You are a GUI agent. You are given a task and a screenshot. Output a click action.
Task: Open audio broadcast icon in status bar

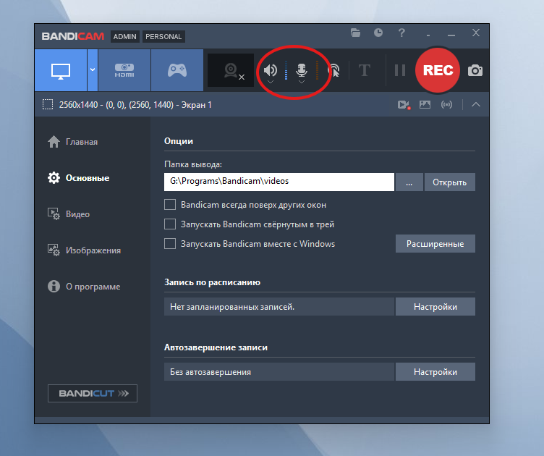click(446, 104)
